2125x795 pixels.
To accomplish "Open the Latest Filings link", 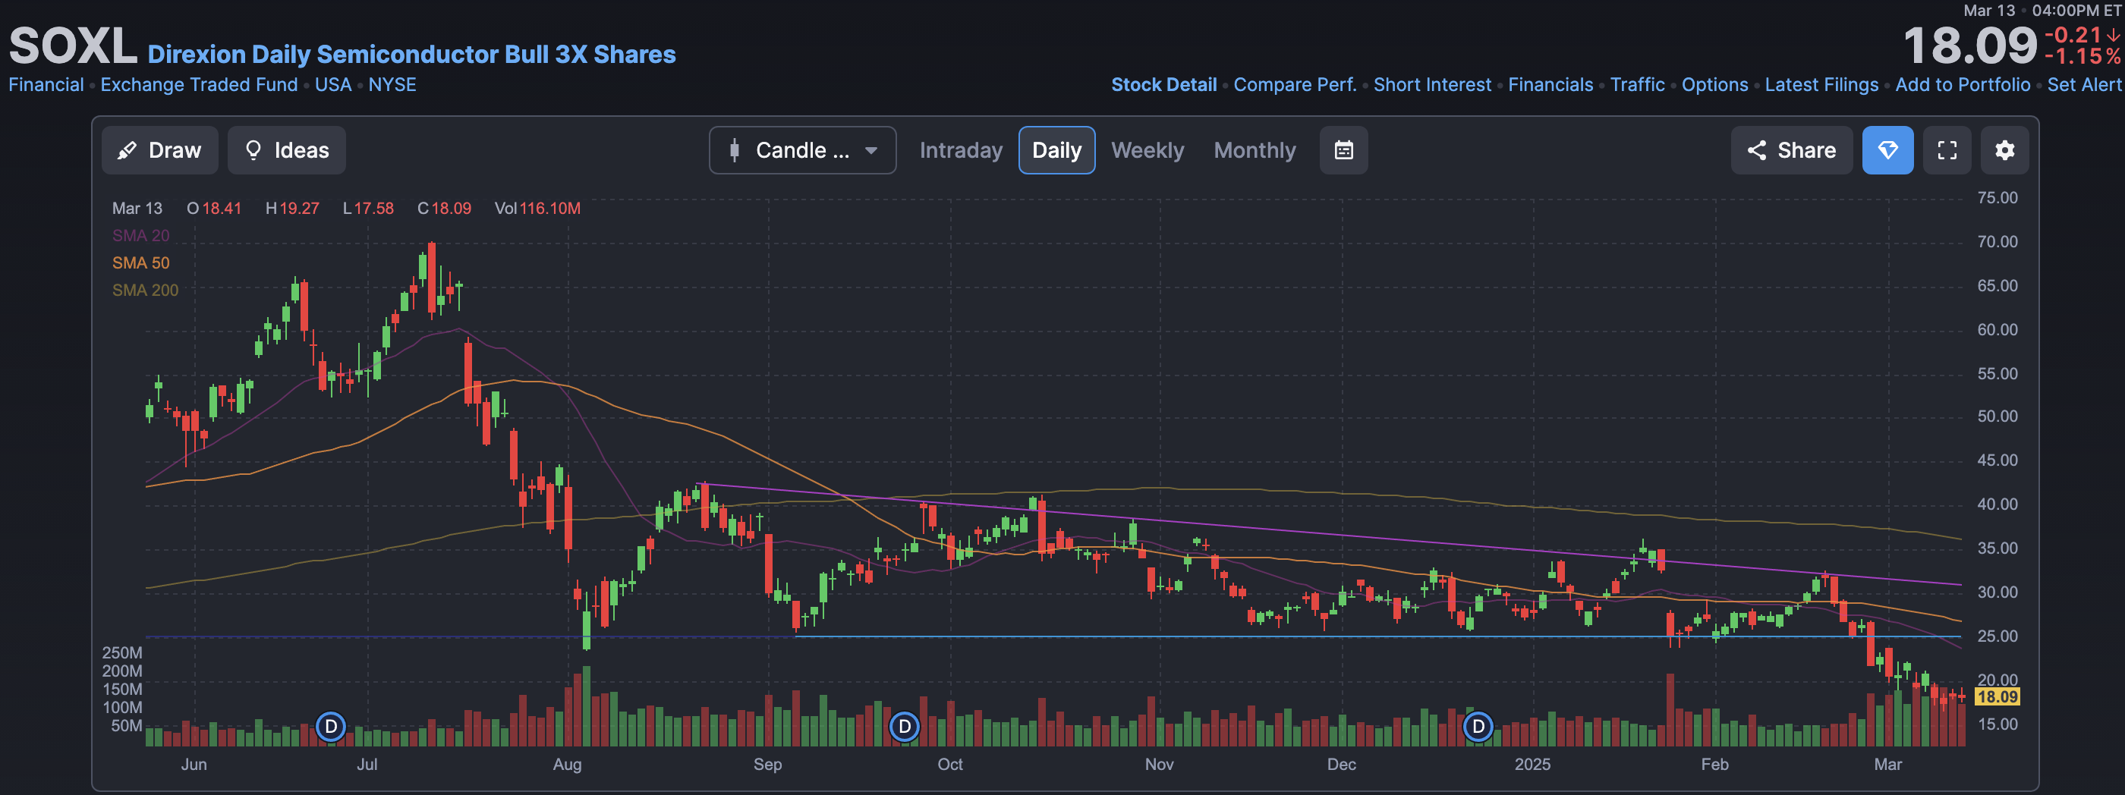I will tap(1821, 85).
